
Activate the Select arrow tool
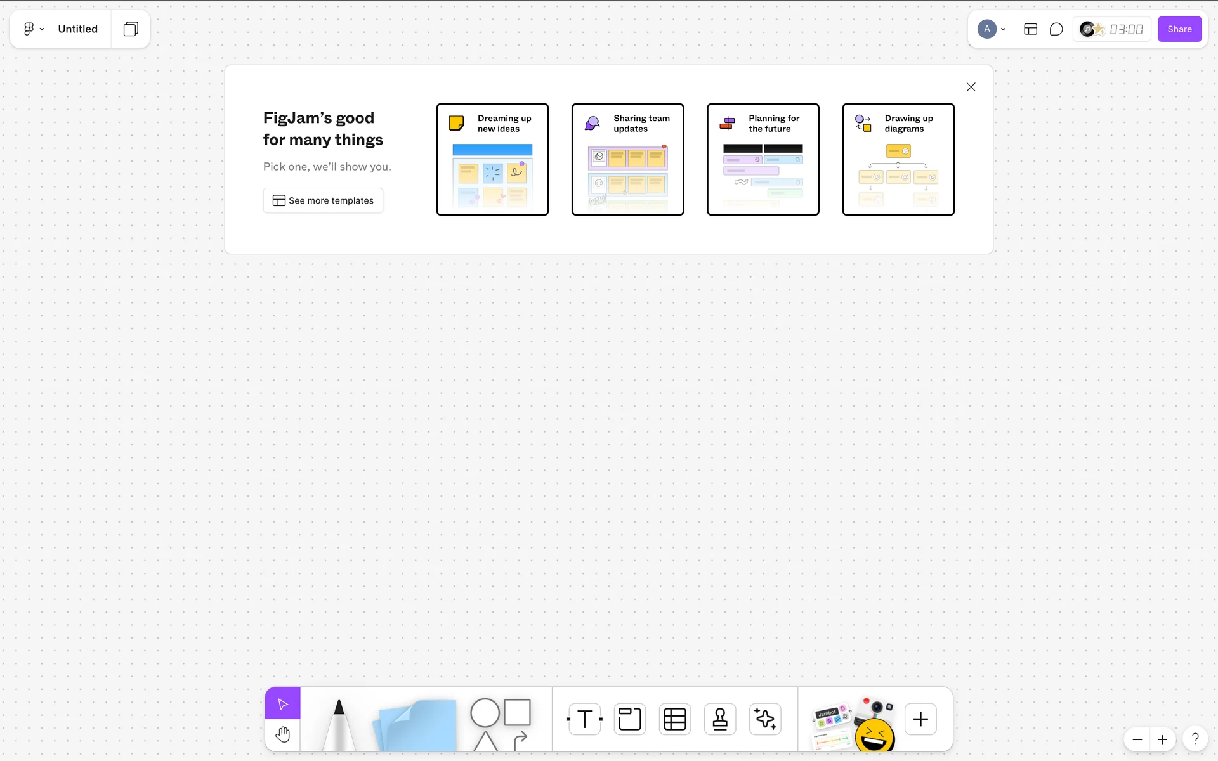[x=283, y=704]
